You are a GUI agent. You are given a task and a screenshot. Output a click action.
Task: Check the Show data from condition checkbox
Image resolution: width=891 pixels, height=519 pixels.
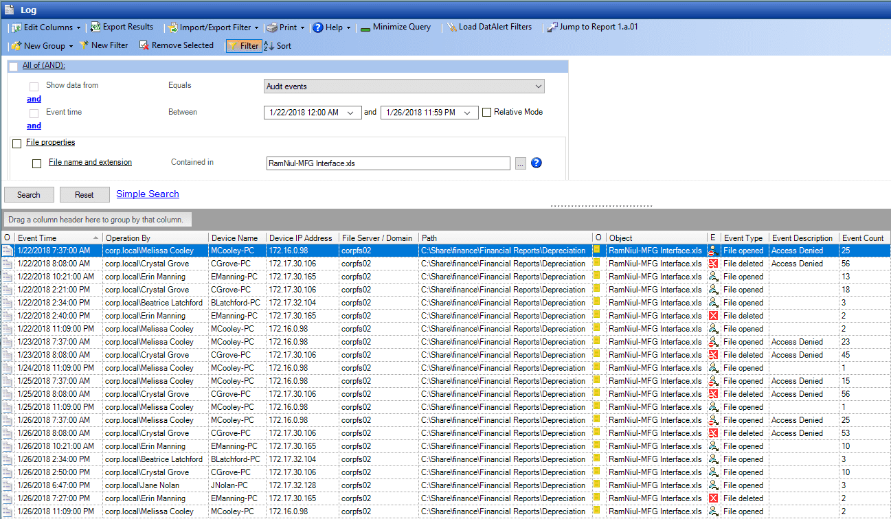[34, 86]
